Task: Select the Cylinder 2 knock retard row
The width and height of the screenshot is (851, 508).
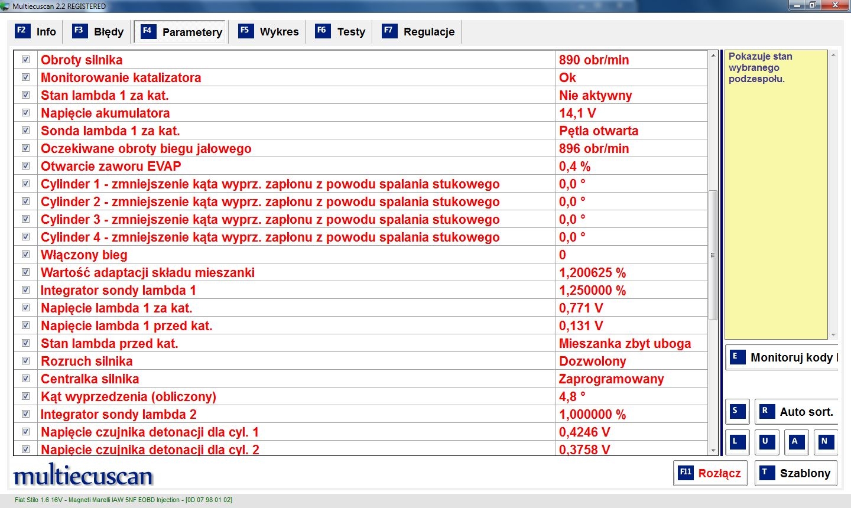Action: [360, 201]
